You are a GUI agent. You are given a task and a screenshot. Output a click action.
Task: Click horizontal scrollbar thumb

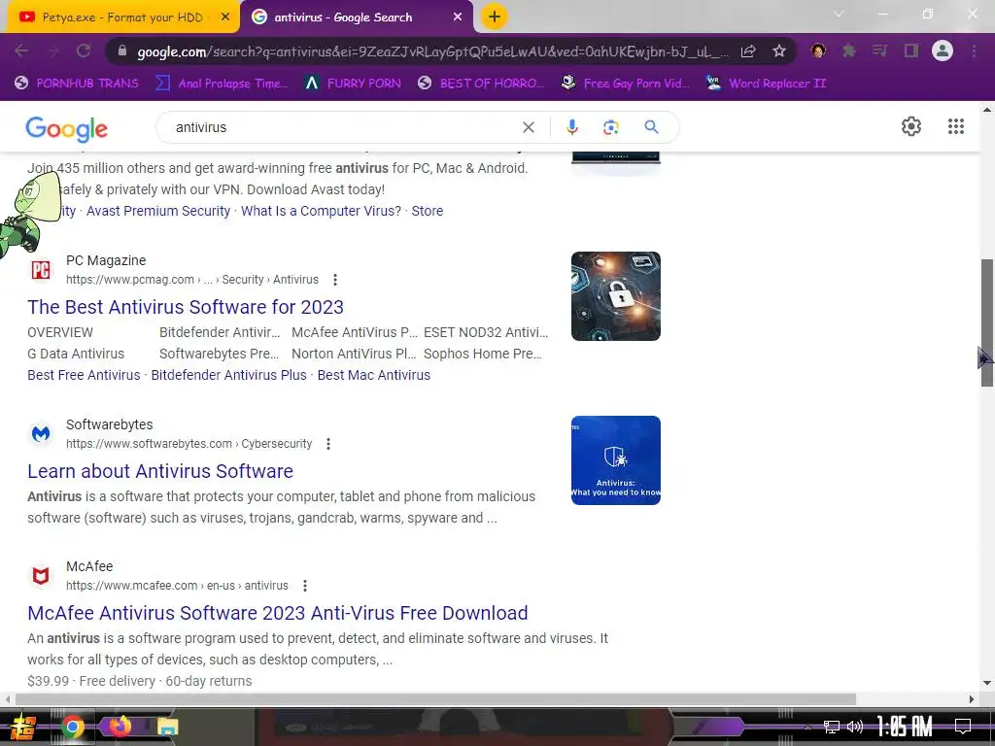pos(435,699)
